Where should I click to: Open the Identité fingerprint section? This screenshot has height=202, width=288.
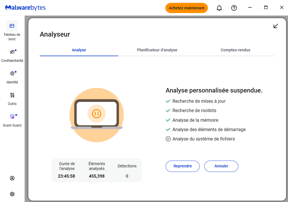coord(12,73)
